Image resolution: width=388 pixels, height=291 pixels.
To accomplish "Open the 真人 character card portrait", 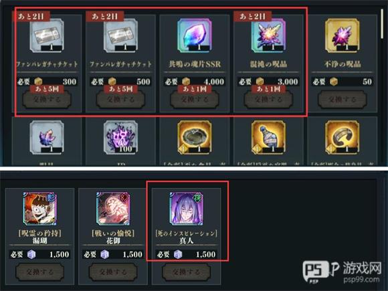I will pos(187,208).
